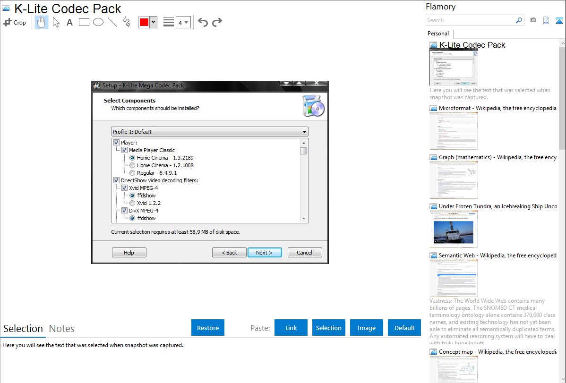Open the Microformat Wikipedia snapshot thumbnail
The width and height of the screenshot is (566, 383).
(454, 131)
